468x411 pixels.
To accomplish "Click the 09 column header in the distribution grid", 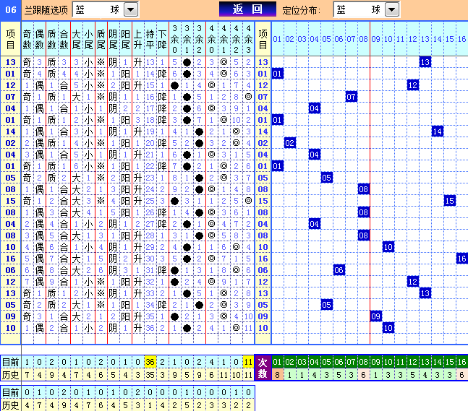I will [x=375, y=39].
